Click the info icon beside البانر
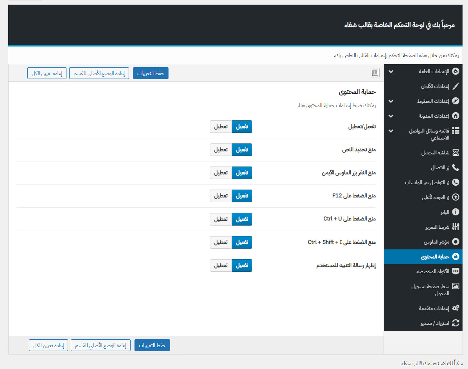The height and width of the screenshot is (369, 468). [455, 212]
